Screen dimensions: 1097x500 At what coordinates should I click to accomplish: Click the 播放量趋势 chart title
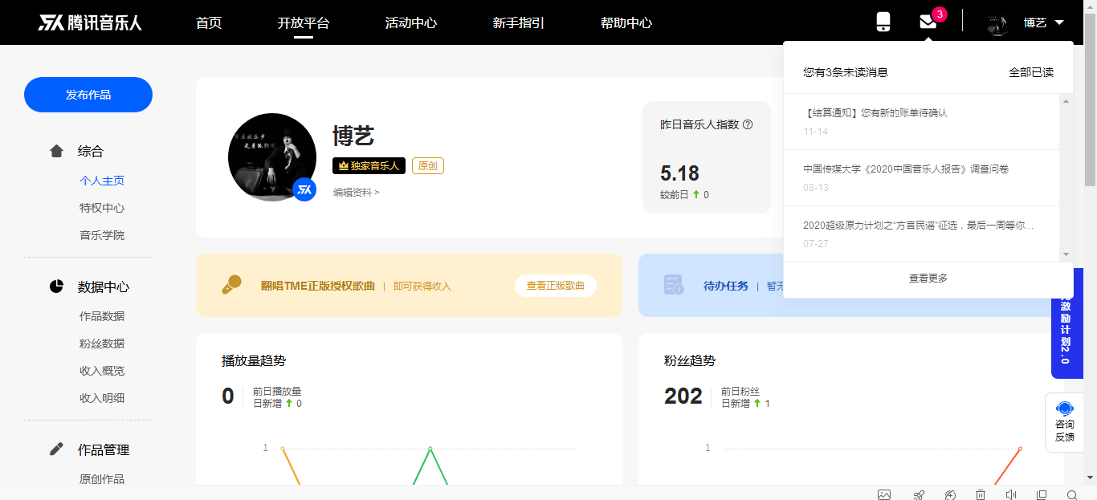254,361
